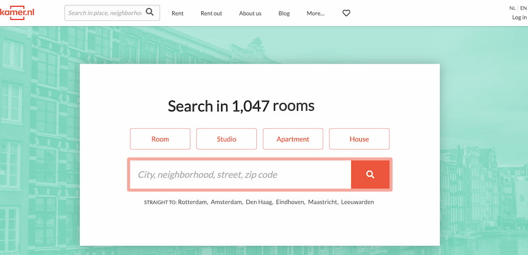Click the kamer.nl logo
This screenshot has height=255, width=528.
(17, 13)
